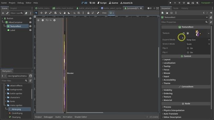The image size is (214, 120).
Task: Expand the Physics Interpolation section
Action: click(x=174, y=110)
